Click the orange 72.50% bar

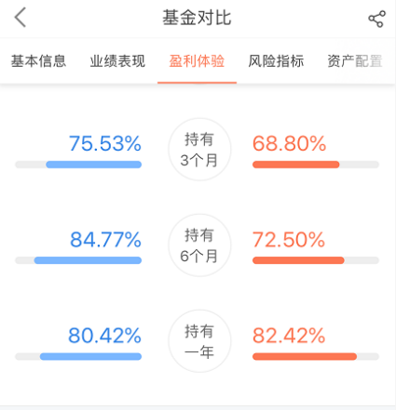pos(298,260)
